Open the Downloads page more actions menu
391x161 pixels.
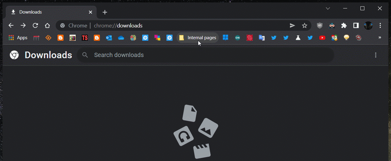click(376, 55)
